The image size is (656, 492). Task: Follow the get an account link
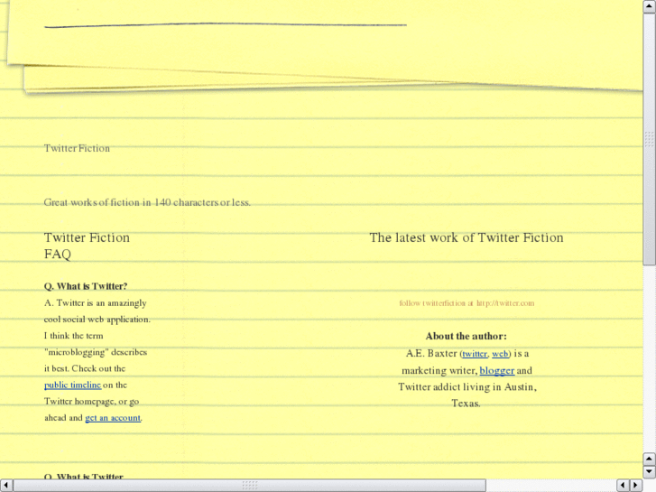point(113,418)
